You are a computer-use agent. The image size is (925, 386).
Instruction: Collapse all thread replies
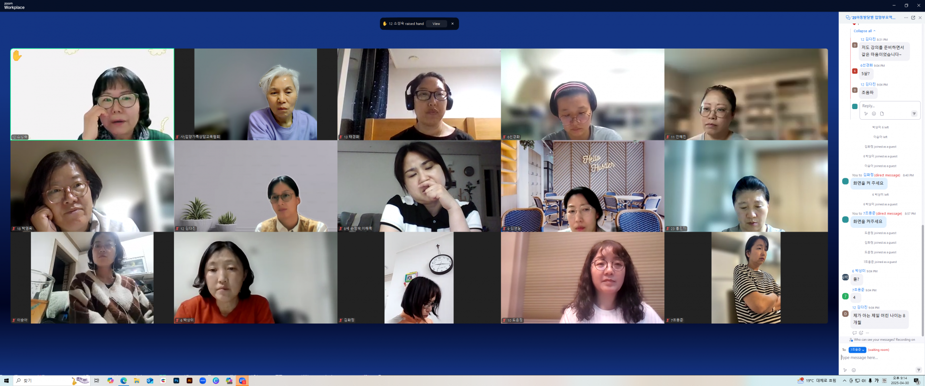(865, 31)
